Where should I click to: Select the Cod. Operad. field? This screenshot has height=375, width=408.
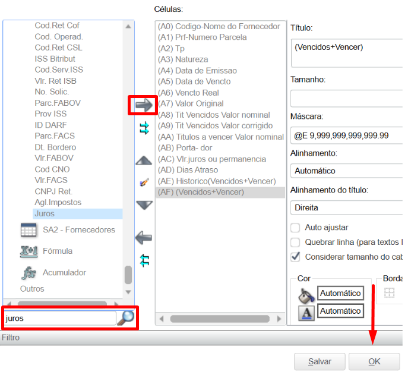tap(59, 37)
